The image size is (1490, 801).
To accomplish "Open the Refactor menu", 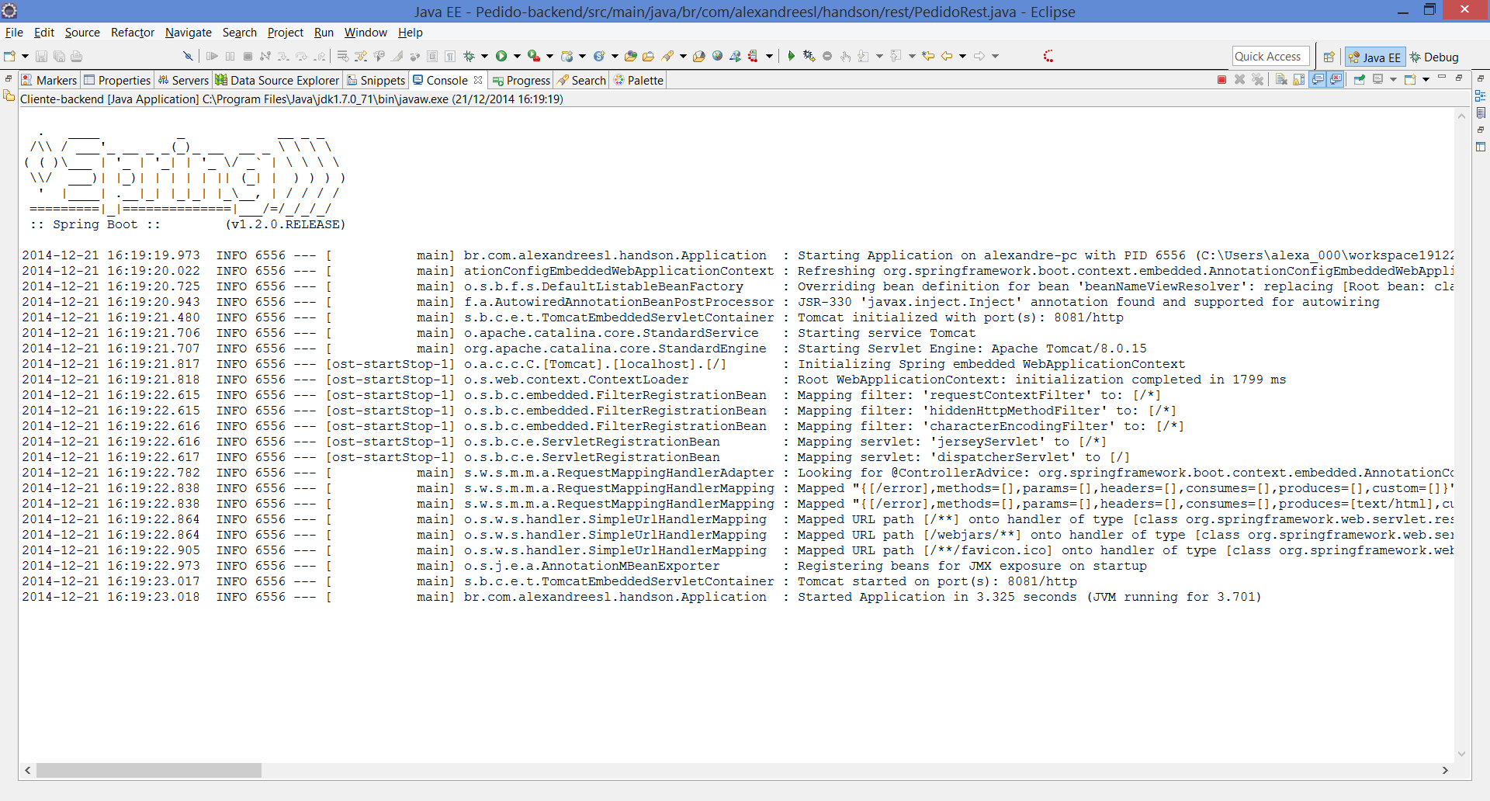I will coord(133,33).
